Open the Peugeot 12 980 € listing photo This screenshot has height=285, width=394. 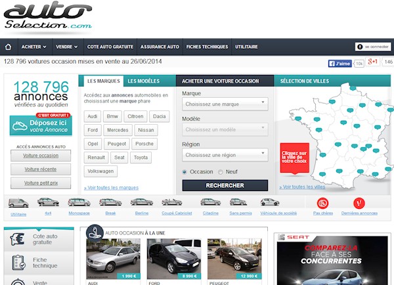pyautogui.click(x=234, y=259)
